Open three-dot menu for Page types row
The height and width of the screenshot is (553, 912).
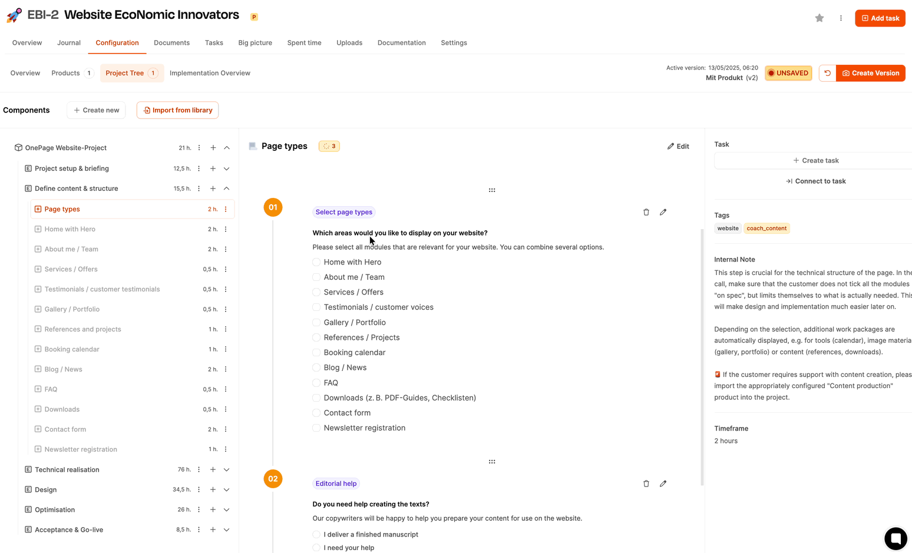[226, 209]
